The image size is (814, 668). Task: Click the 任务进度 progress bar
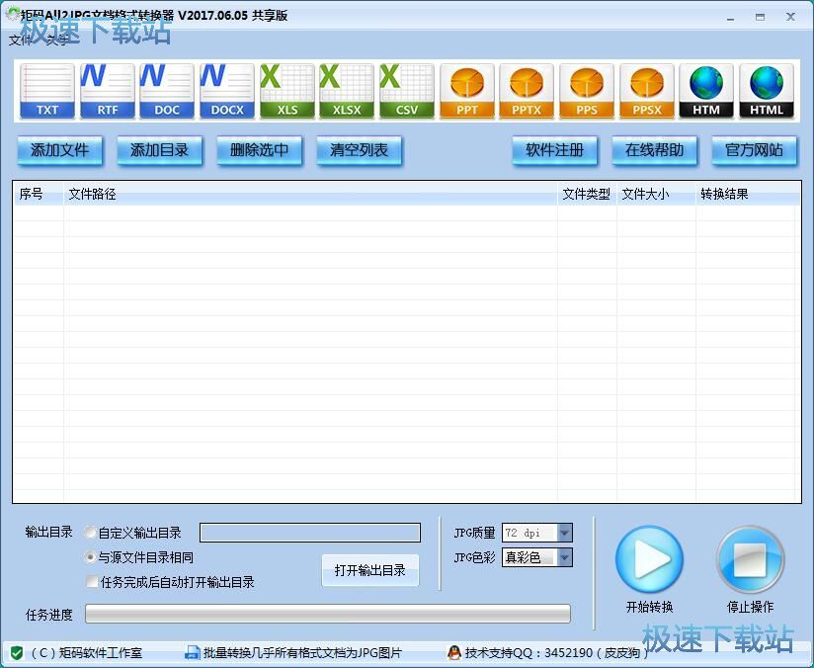click(326, 614)
